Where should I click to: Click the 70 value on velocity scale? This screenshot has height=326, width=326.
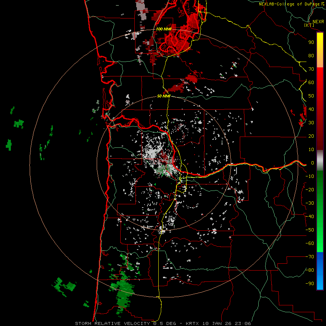coord(311,69)
